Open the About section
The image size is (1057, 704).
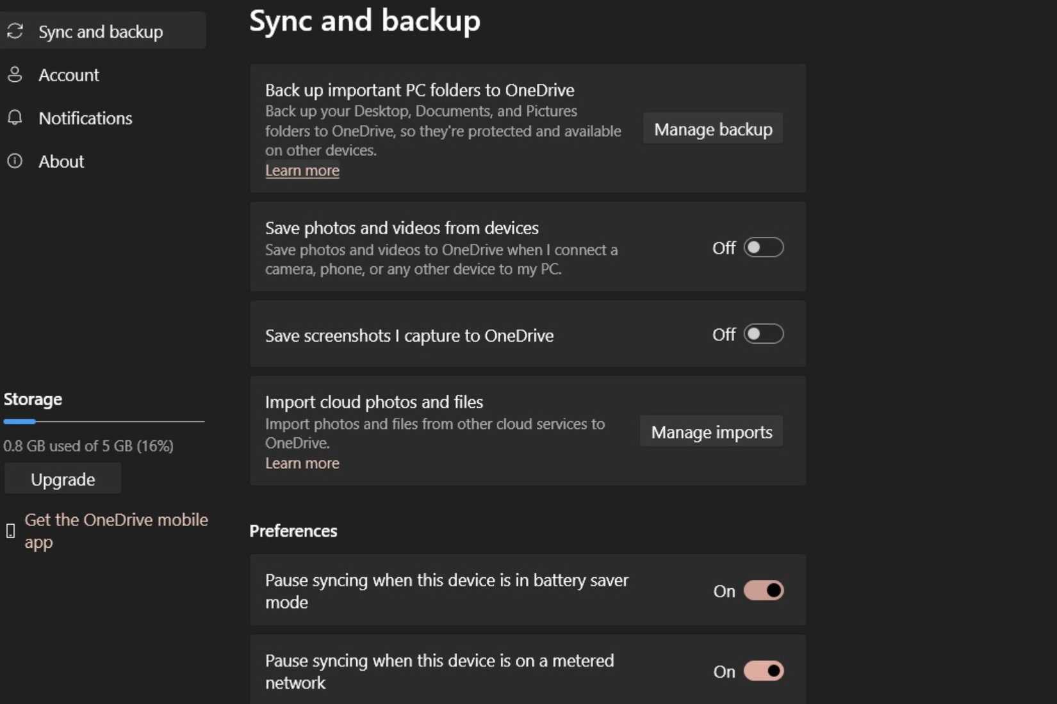(103, 161)
